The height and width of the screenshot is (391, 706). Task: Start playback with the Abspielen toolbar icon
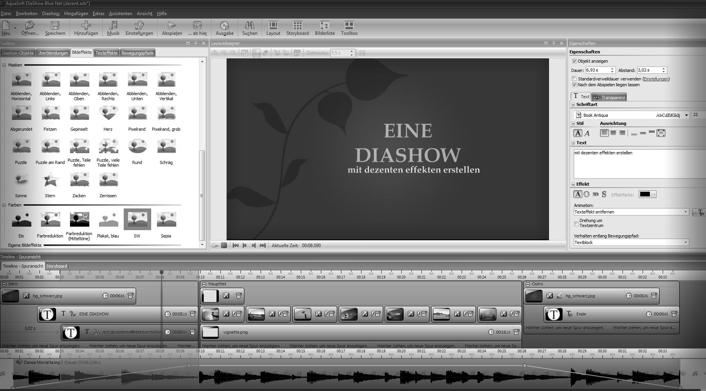click(x=172, y=26)
